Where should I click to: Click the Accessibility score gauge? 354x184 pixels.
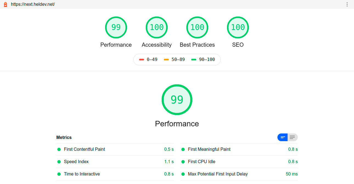(x=156, y=27)
